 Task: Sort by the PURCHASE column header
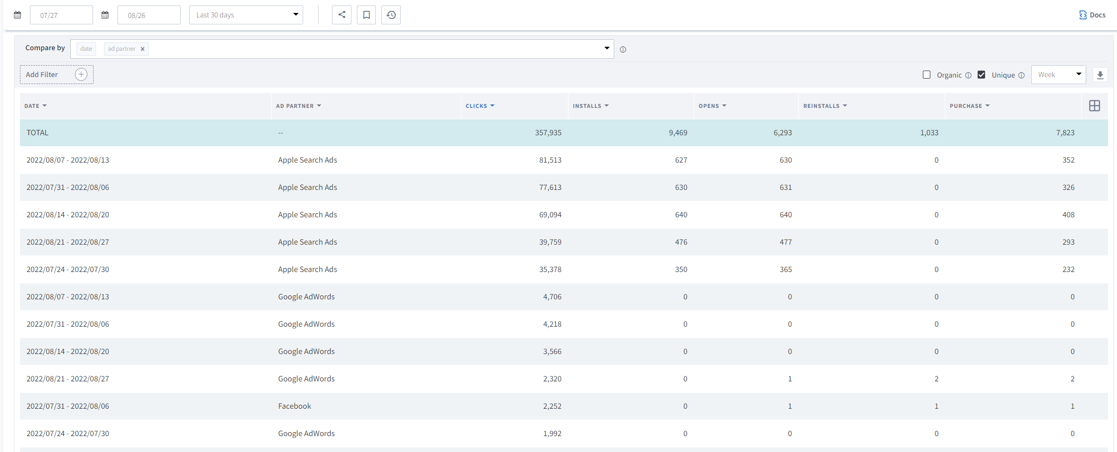[x=970, y=106]
